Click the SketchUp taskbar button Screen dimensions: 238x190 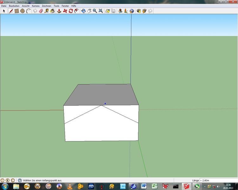pyautogui.click(x=186, y=186)
